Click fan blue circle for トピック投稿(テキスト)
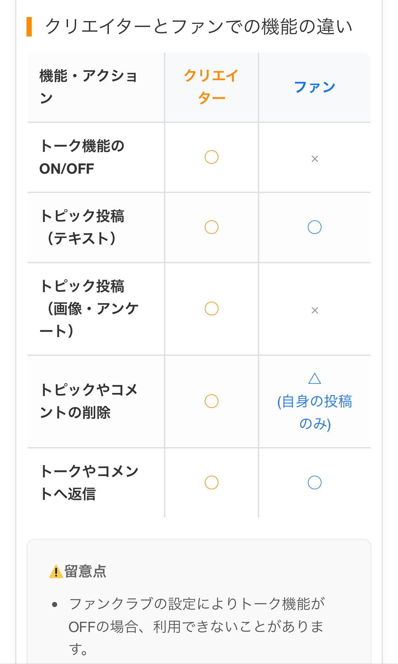Viewport: 398px width, 664px height. (315, 227)
